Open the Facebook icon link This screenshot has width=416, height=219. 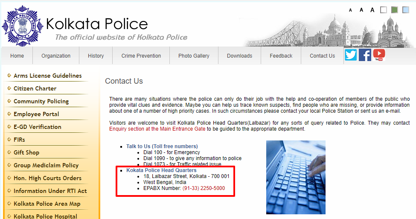(x=365, y=55)
